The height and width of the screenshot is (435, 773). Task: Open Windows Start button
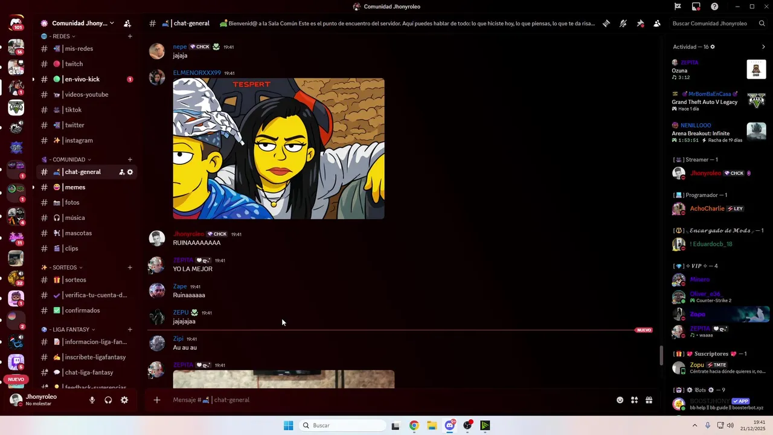coord(289,425)
